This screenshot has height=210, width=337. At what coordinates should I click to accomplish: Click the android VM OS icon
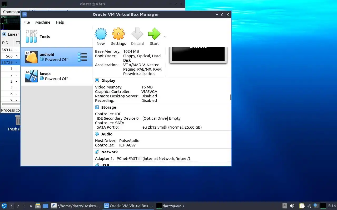coord(31,57)
